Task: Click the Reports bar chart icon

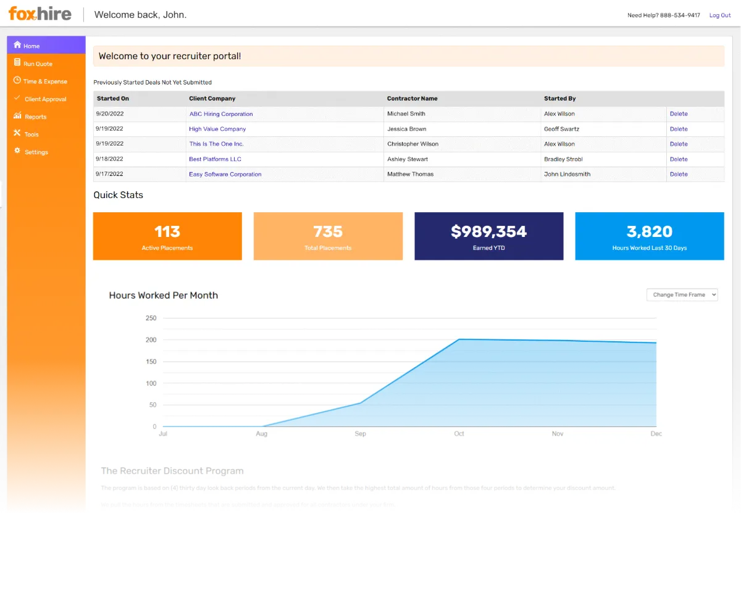Action: coord(17,116)
